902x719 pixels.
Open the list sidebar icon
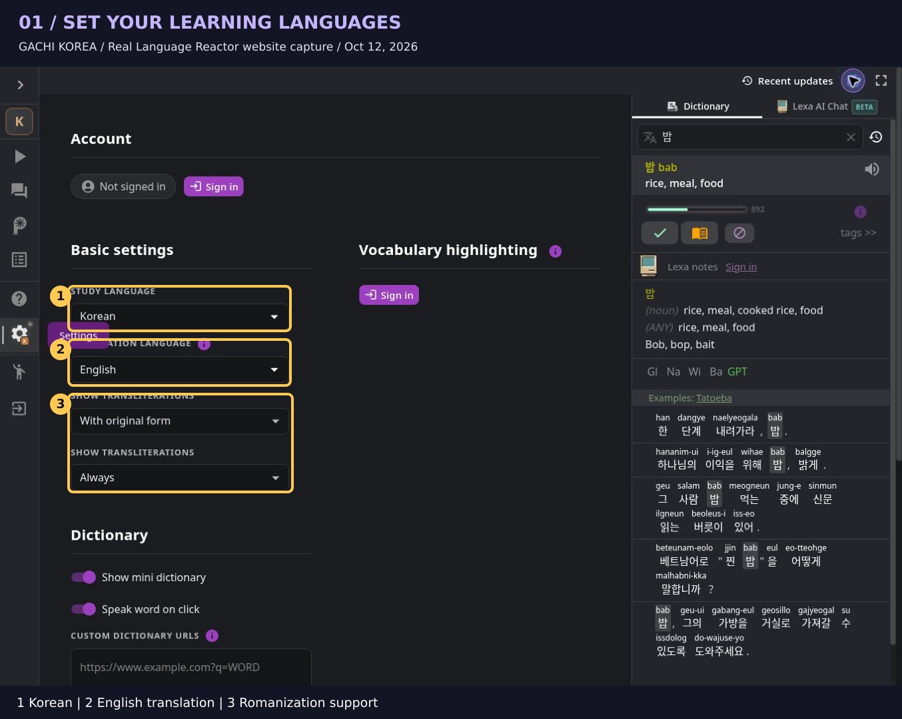(x=19, y=260)
